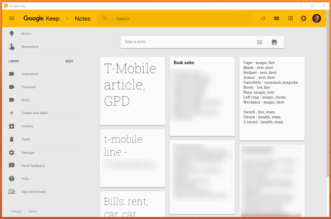
Task: Click EDIT next to Labels
Action: click(69, 61)
